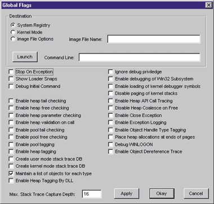Check Ignore debug priviledge option

pyautogui.click(x=111, y=72)
